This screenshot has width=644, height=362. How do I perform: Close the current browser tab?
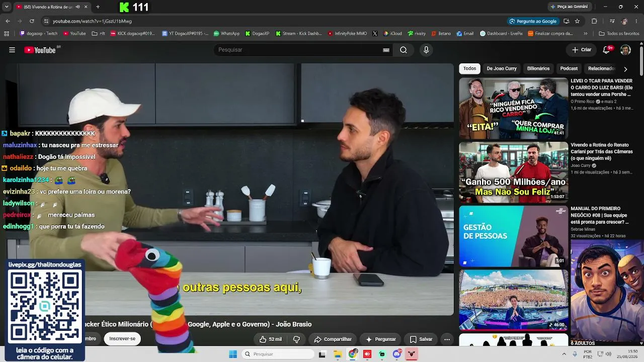pos(86,7)
